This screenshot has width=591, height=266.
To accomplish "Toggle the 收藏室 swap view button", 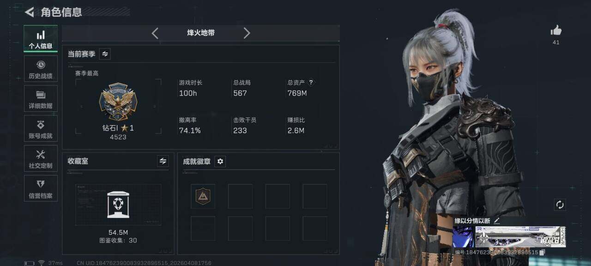I will pos(163,161).
